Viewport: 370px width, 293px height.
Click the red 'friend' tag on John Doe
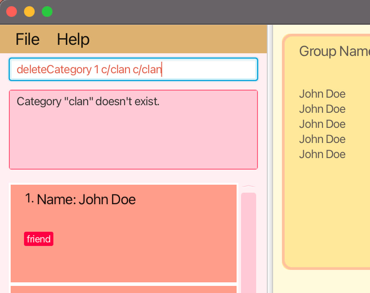point(39,239)
